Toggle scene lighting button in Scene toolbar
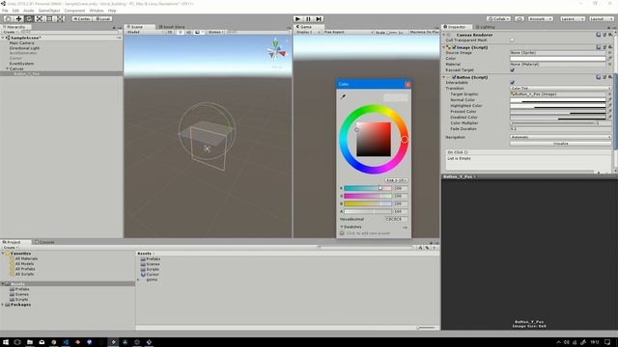The width and height of the screenshot is (618, 347). tap(180, 32)
